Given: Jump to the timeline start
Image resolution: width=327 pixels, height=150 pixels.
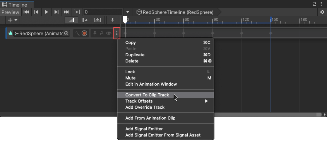Looking at the screenshot, I should click(x=26, y=12).
